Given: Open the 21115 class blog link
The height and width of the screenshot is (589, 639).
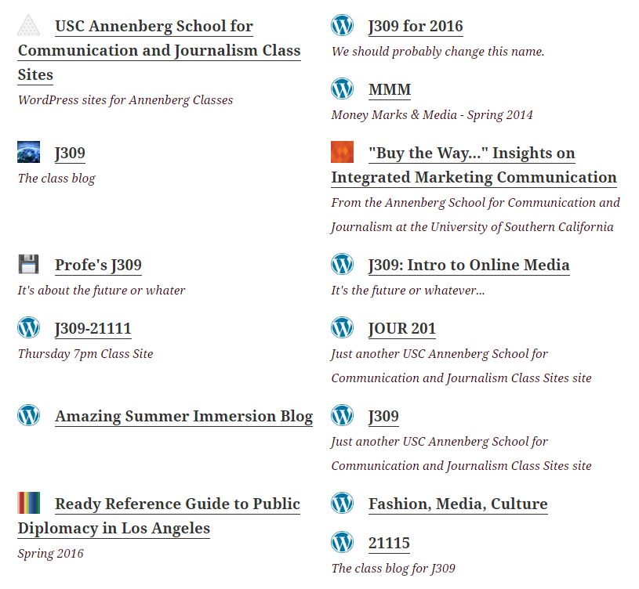Looking at the screenshot, I should pos(389,543).
